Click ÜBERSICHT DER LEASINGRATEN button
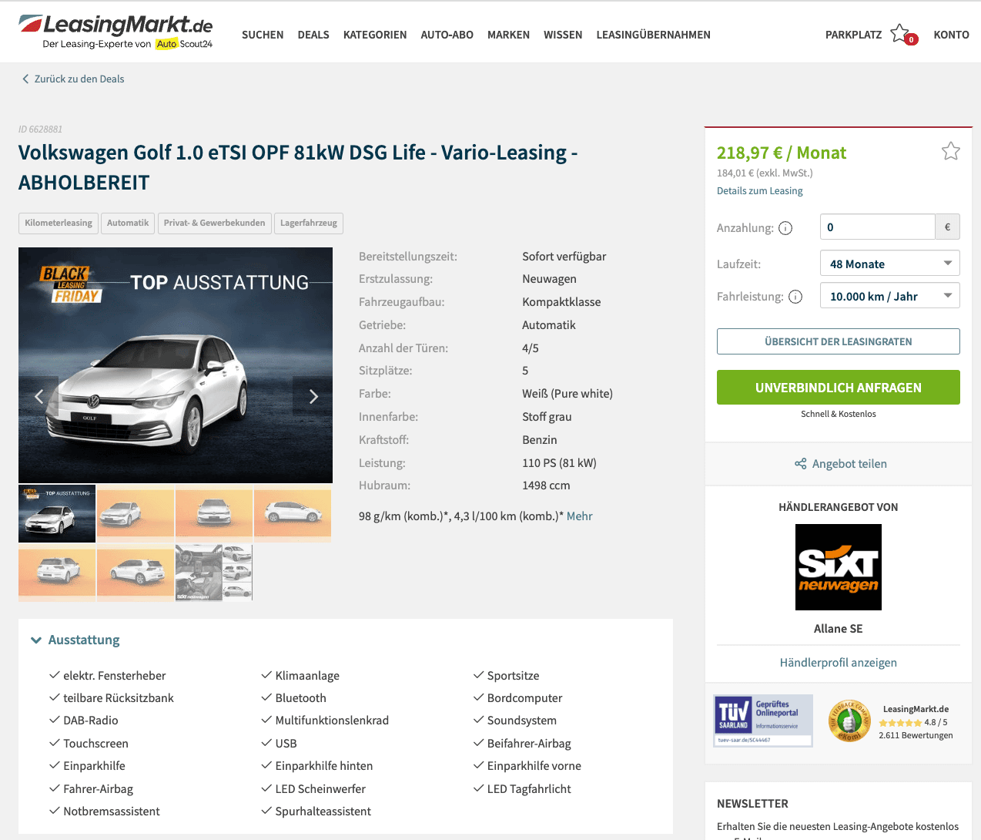This screenshot has width=981, height=840. [839, 341]
